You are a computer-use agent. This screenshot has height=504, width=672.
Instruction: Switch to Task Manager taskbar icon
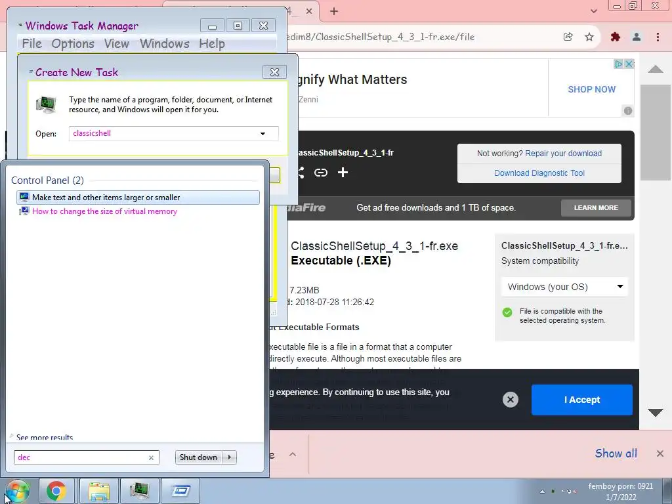tap(139, 491)
